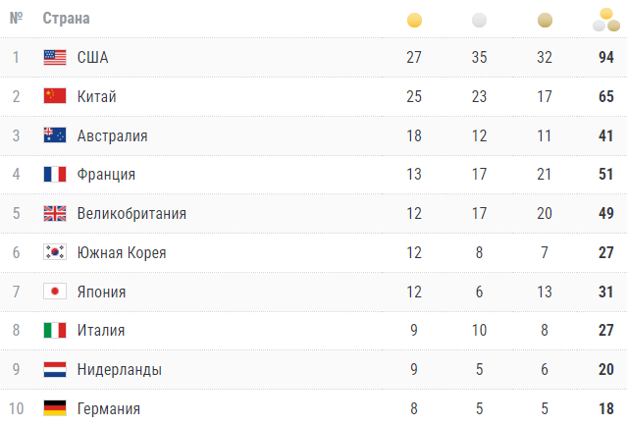Open the США country link

coord(92,57)
